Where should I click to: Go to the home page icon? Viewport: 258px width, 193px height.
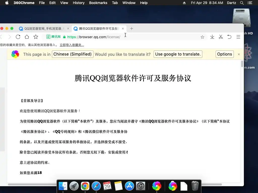pos(27,37)
